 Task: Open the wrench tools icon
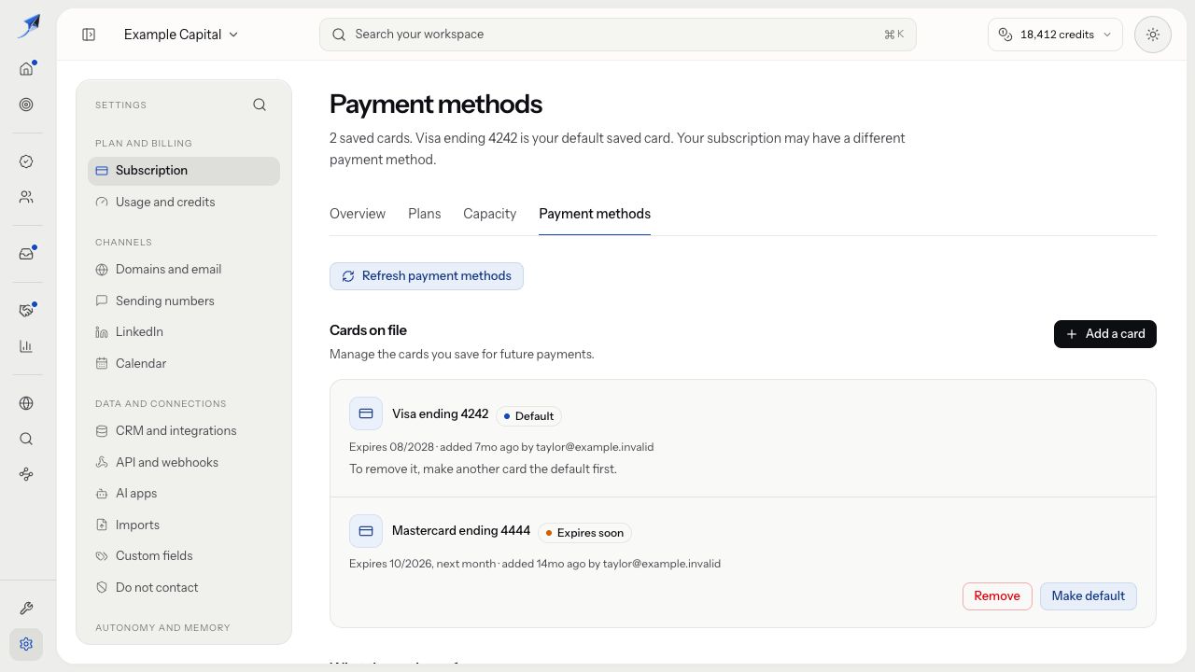pos(26,609)
